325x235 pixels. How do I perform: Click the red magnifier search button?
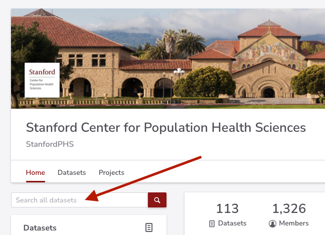(157, 200)
